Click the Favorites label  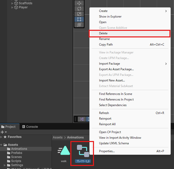click(x=15, y=137)
